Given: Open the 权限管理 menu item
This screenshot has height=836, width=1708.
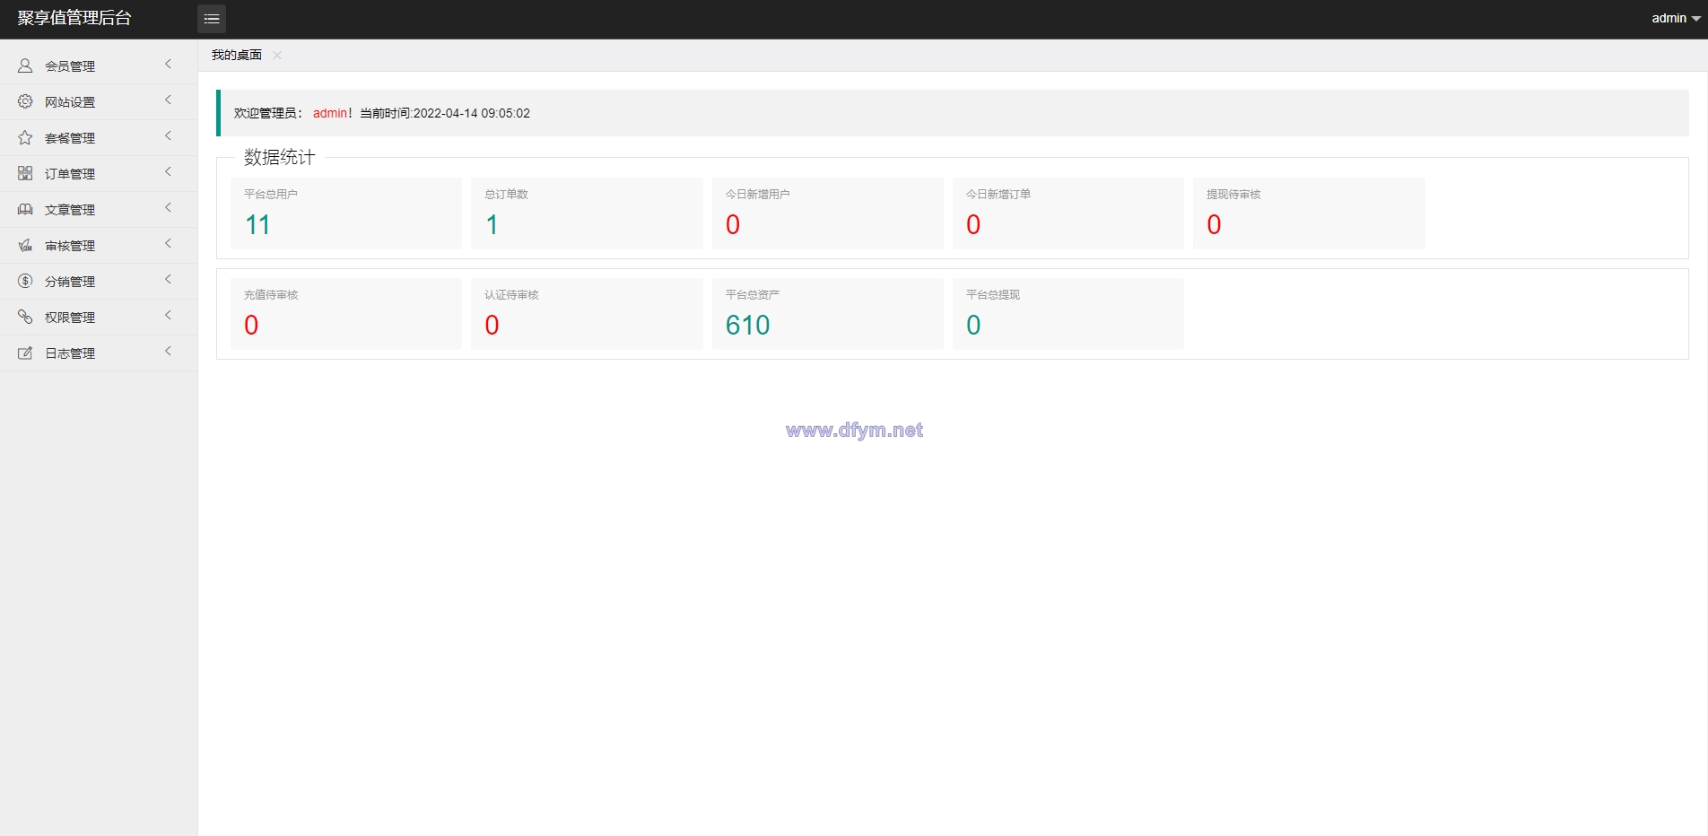Looking at the screenshot, I should (99, 317).
